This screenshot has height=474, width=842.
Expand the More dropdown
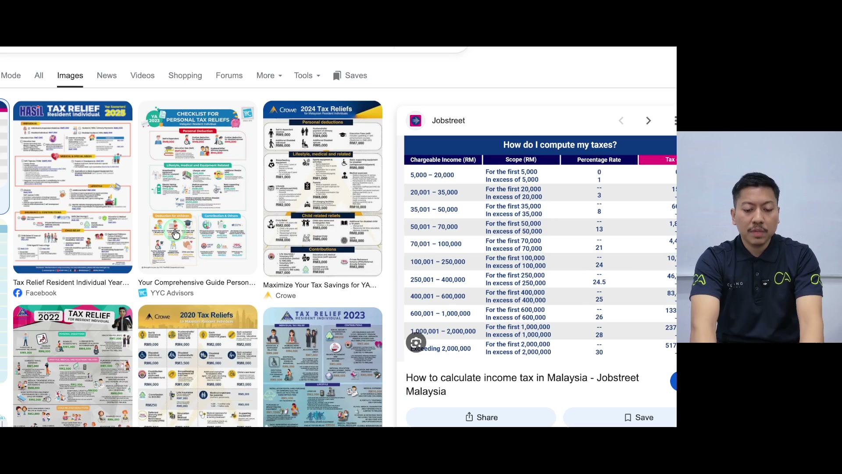pyautogui.click(x=269, y=75)
